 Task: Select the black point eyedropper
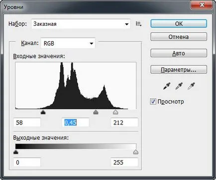pyautogui.click(x=167, y=86)
